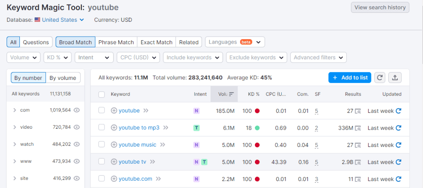
Task: Click the Add to list button
Action: tap(350, 78)
